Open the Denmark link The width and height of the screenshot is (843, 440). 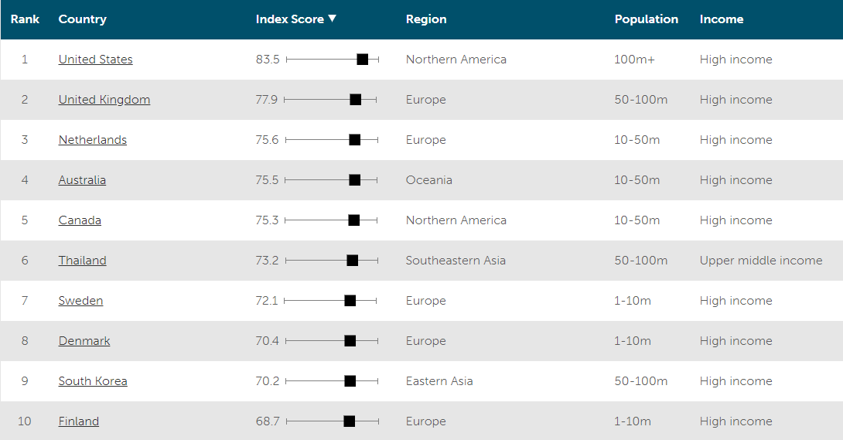click(x=84, y=341)
